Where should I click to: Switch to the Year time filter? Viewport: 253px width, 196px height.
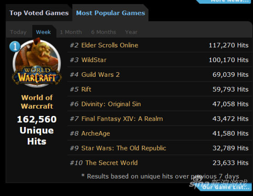(x=131, y=32)
